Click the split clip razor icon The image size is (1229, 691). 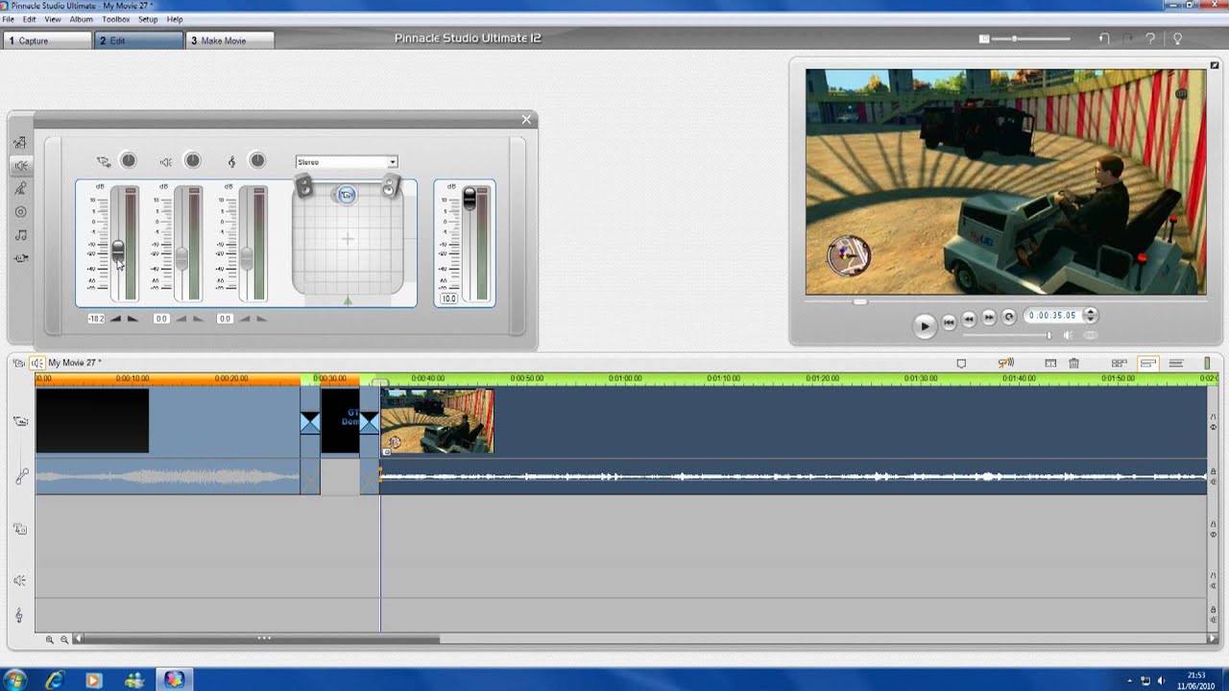coord(1050,363)
